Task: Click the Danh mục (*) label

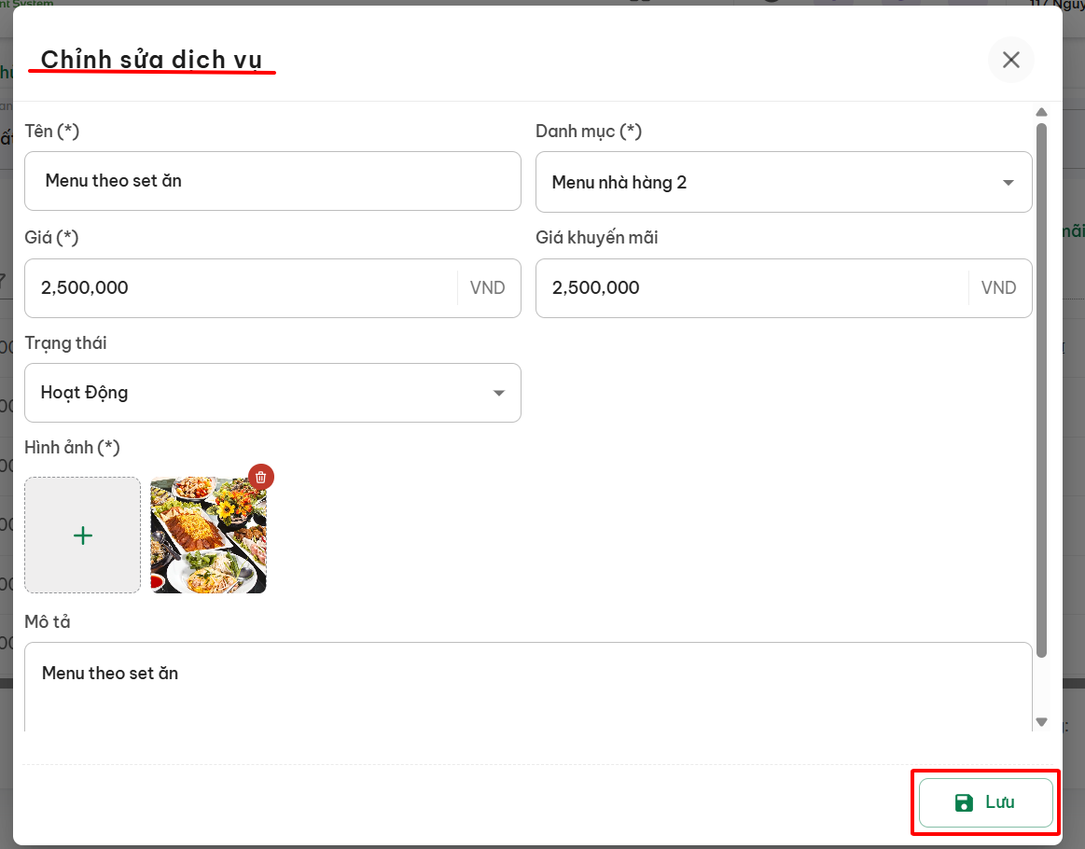Action: pyautogui.click(x=589, y=131)
